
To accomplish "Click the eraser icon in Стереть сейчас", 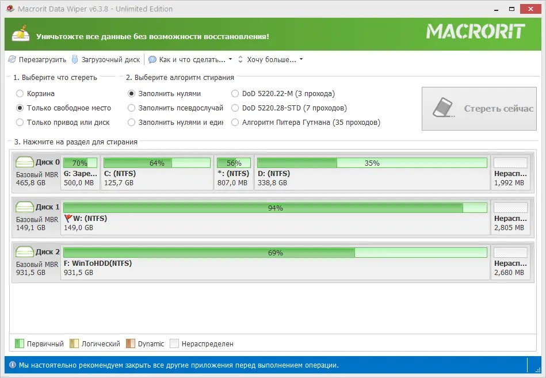I will pyautogui.click(x=443, y=108).
